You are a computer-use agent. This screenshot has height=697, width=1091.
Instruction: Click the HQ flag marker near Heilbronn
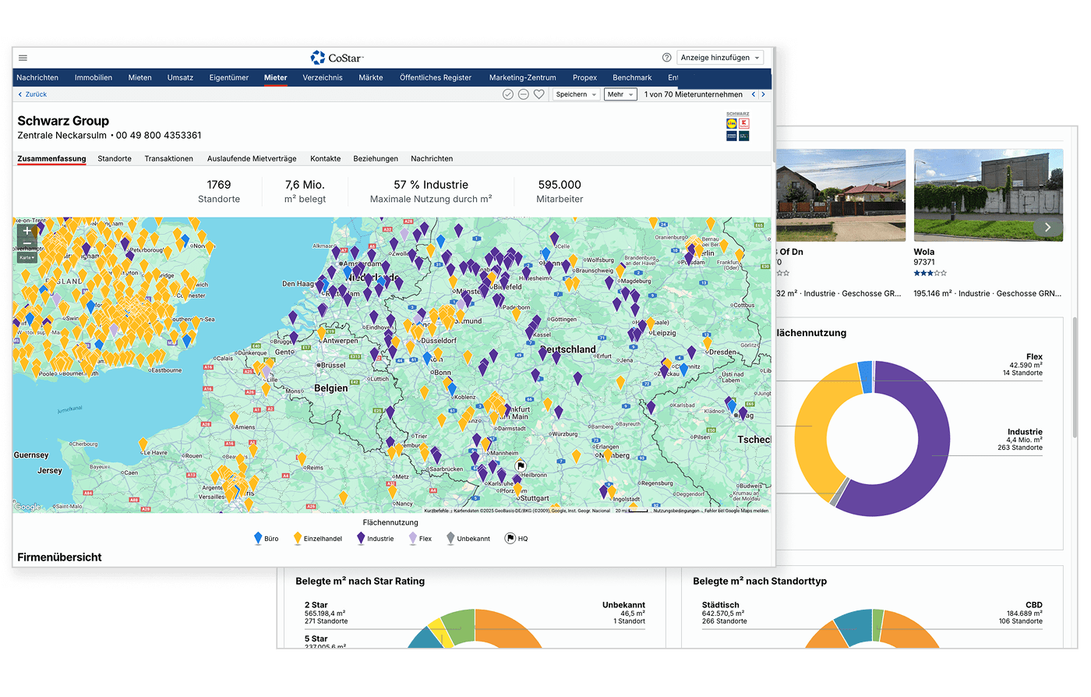click(521, 465)
